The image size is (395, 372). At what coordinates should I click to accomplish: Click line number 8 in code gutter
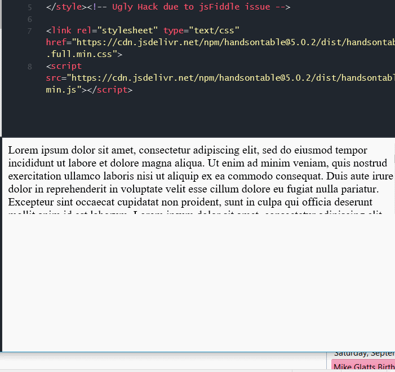click(30, 67)
